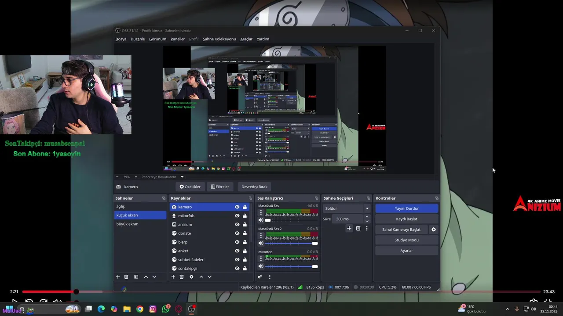Viewport: 563px width, 316px height.
Task: Open transition properties three-dot menu
Action: tap(367, 228)
